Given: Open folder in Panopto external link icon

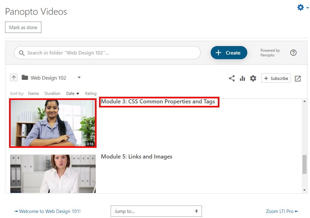Looking at the screenshot, I should pyautogui.click(x=298, y=78).
